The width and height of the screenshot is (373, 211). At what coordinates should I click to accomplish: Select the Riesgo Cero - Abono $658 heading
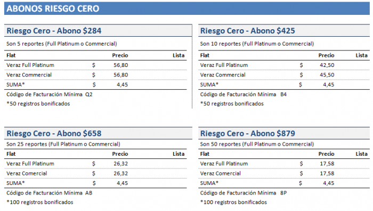click(x=54, y=133)
